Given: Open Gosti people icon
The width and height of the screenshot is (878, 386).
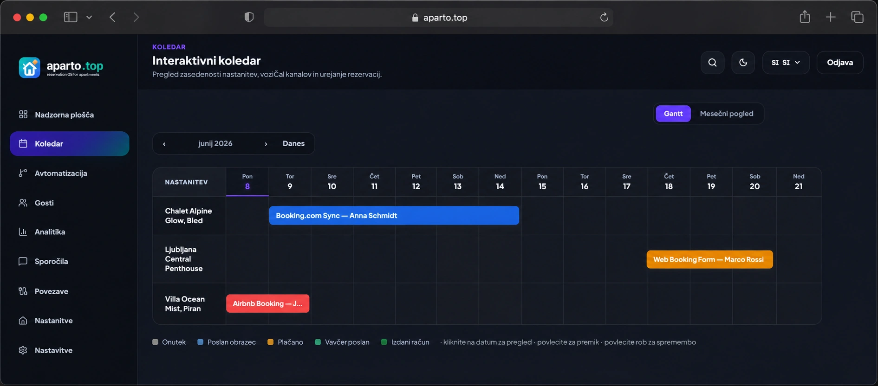Looking at the screenshot, I should tap(23, 203).
